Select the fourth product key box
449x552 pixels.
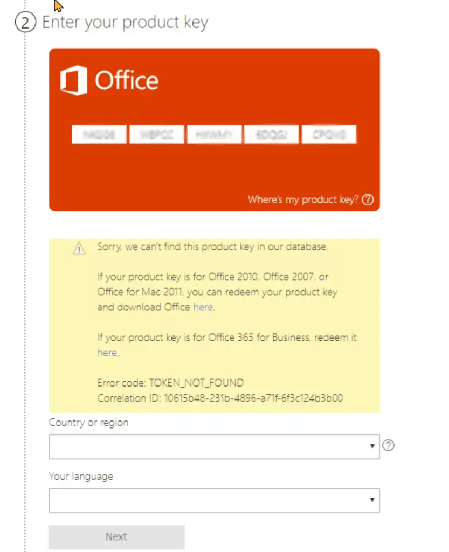click(x=271, y=134)
